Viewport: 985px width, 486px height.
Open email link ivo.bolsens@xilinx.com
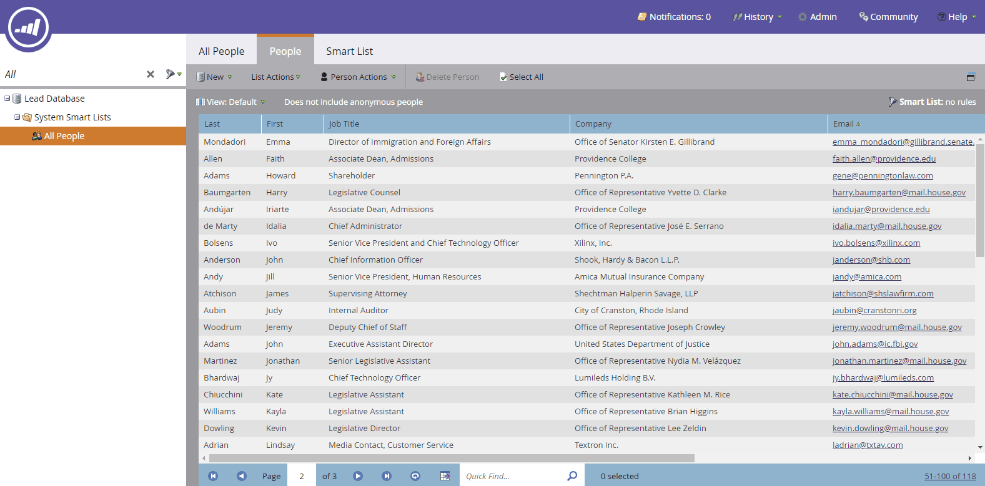click(x=876, y=243)
